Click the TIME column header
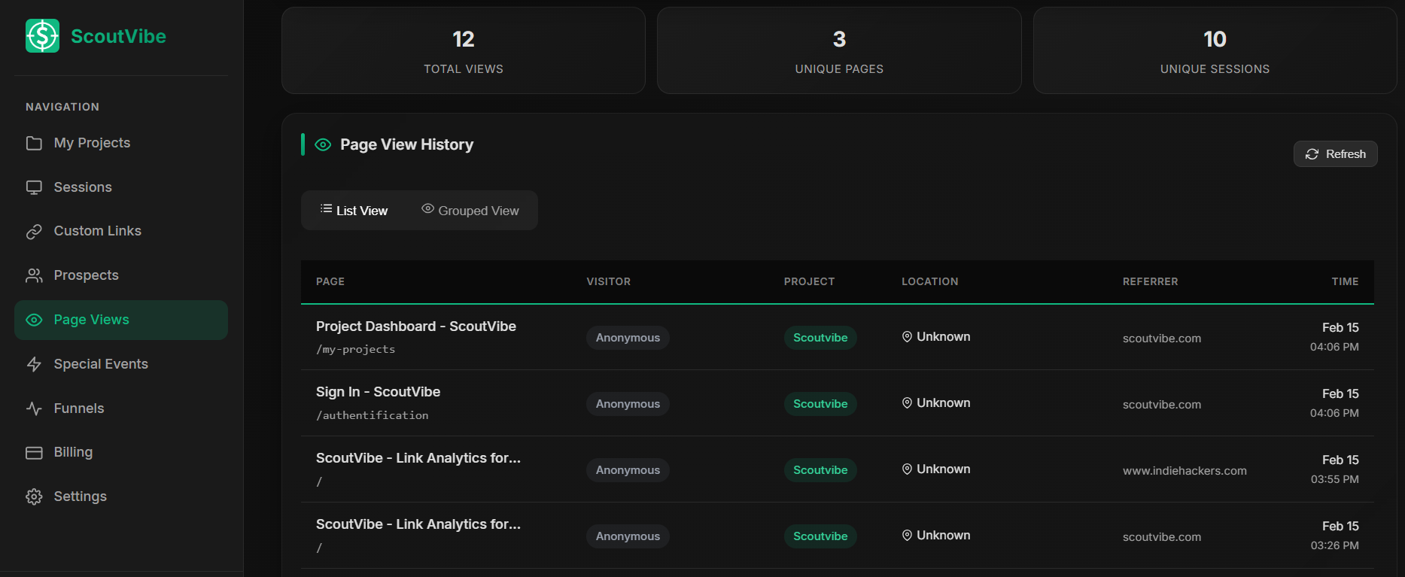1405x577 pixels. pyautogui.click(x=1345, y=281)
